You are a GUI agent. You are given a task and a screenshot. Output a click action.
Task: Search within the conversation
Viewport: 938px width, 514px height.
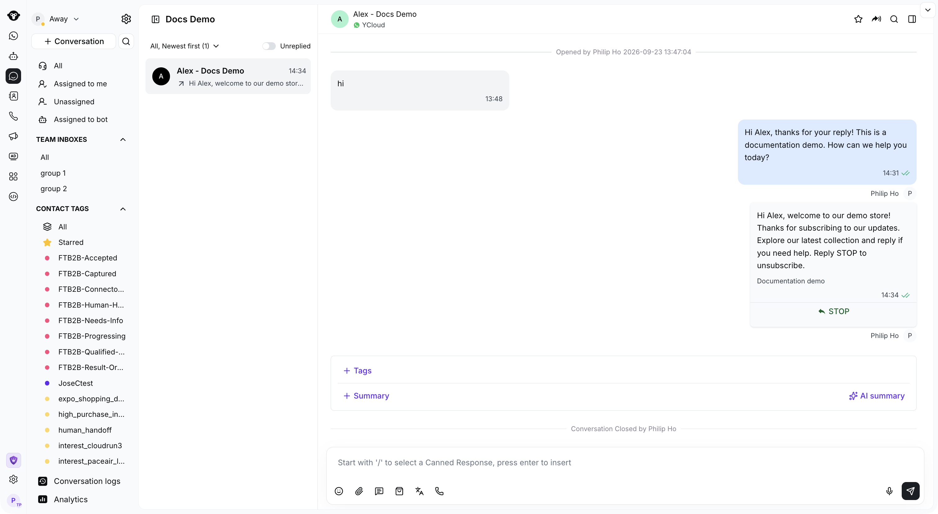click(894, 19)
